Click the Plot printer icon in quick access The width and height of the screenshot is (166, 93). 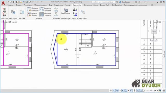(x=27, y=2)
